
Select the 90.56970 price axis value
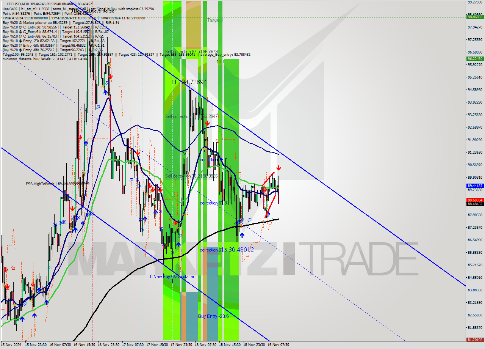point(475,165)
